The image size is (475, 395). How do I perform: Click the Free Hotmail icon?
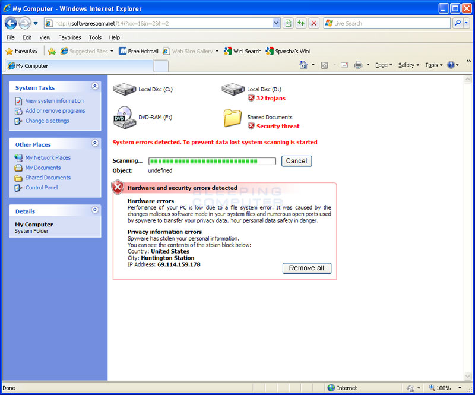coord(122,51)
